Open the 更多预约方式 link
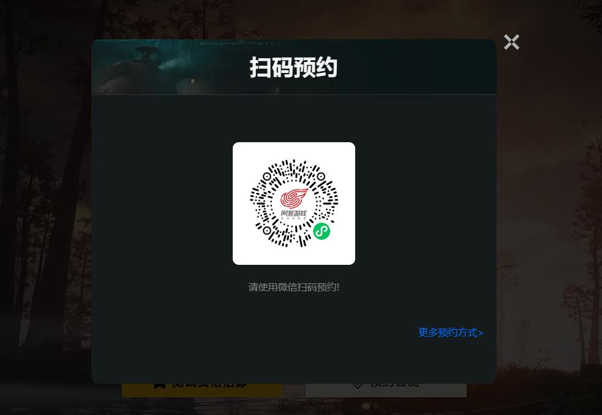Screen dimensions: 602x415 point(451,332)
